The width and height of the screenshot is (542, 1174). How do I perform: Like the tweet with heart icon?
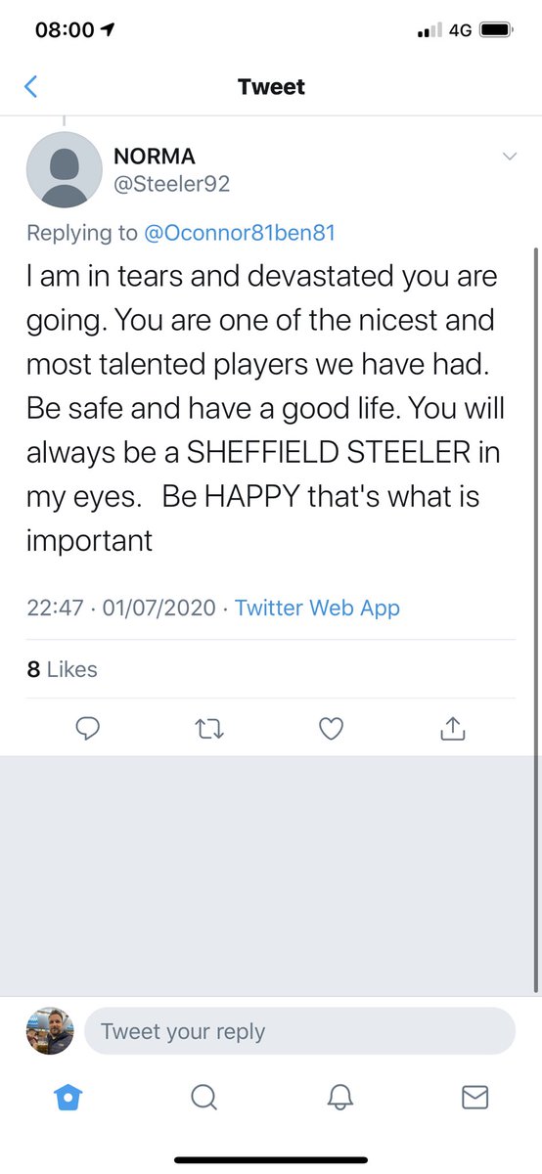coord(332,728)
